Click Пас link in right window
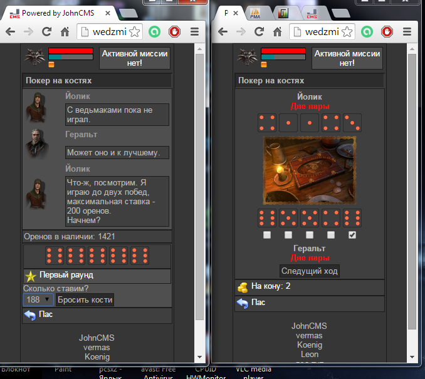 (x=258, y=303)
